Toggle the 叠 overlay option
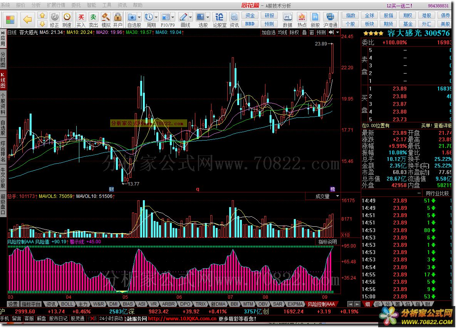 point(304,33)
